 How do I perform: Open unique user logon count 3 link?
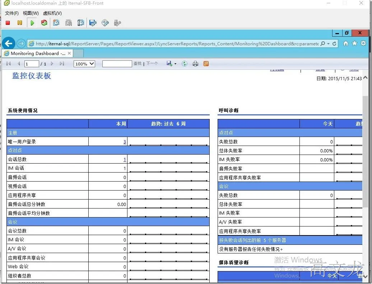click(x=125, y=142)
